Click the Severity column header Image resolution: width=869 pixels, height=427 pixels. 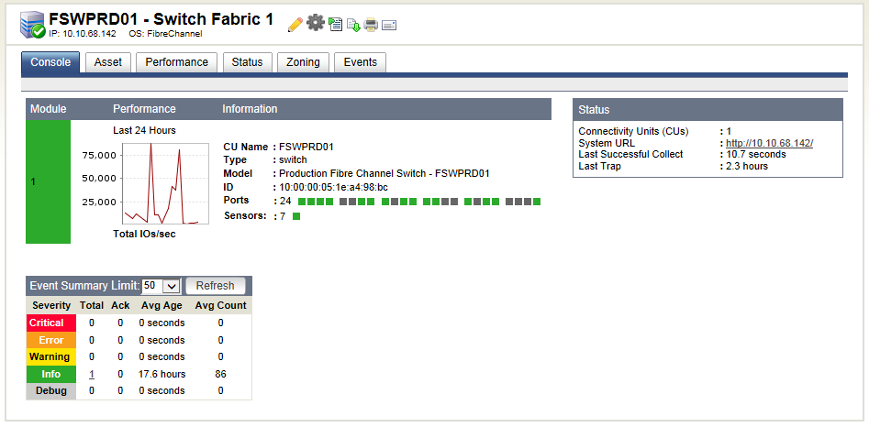(x=51, y=305)
